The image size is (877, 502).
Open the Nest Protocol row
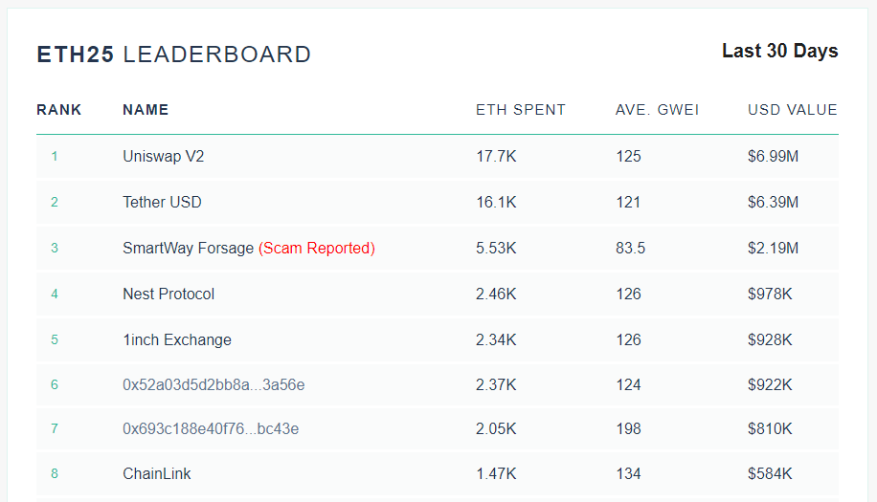(x=169, y=294)
